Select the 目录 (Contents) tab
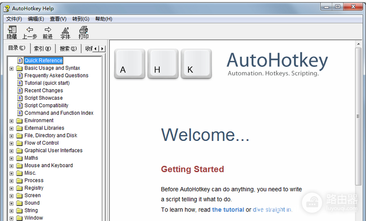The image size is (366, 221). 17,48
